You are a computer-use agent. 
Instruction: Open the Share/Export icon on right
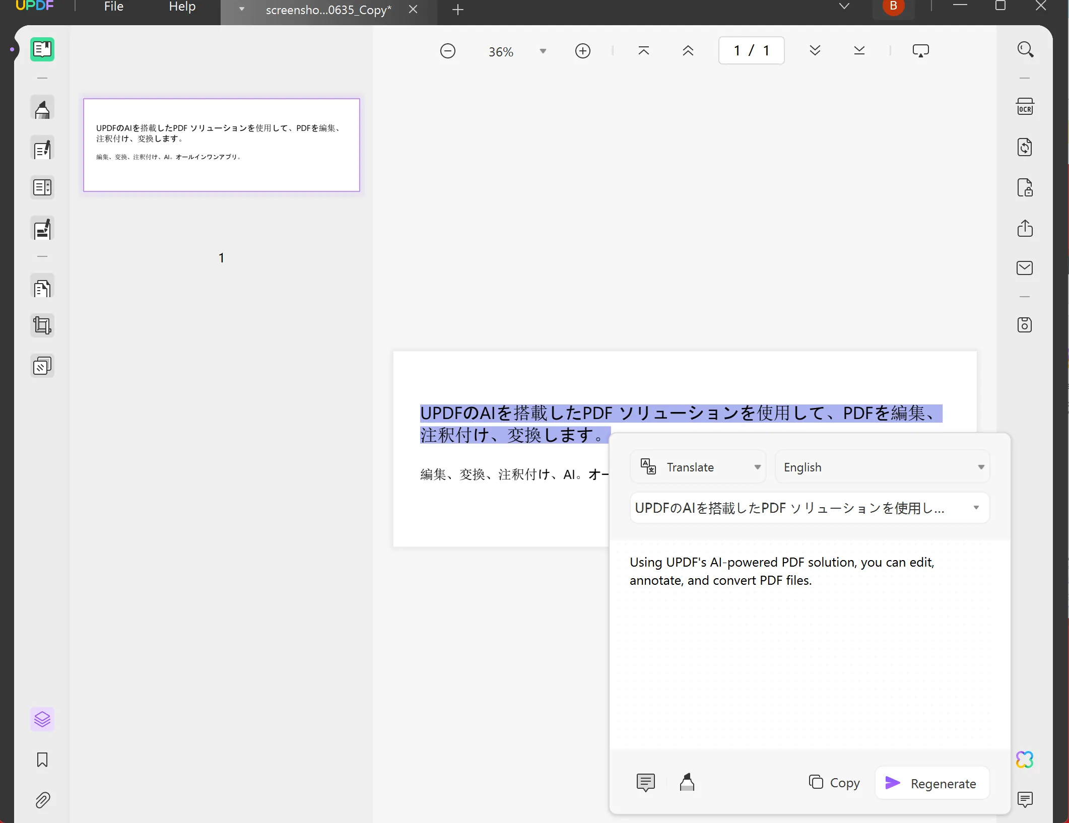1025,228
